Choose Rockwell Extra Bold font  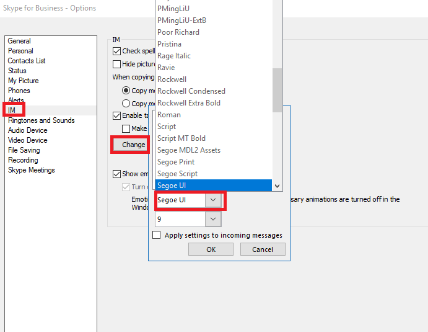click(x=214, y=103)
